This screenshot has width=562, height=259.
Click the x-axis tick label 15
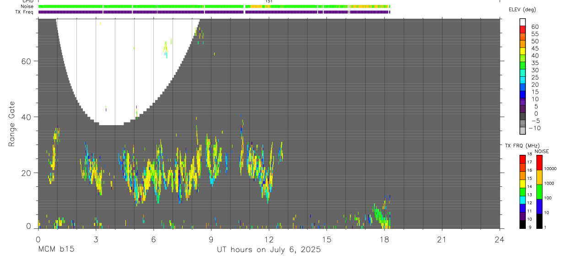[x=326, y=240]
